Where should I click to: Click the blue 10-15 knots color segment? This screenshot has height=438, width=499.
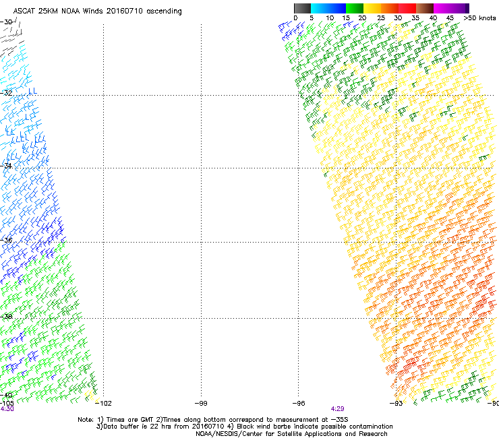pos(337,8)
